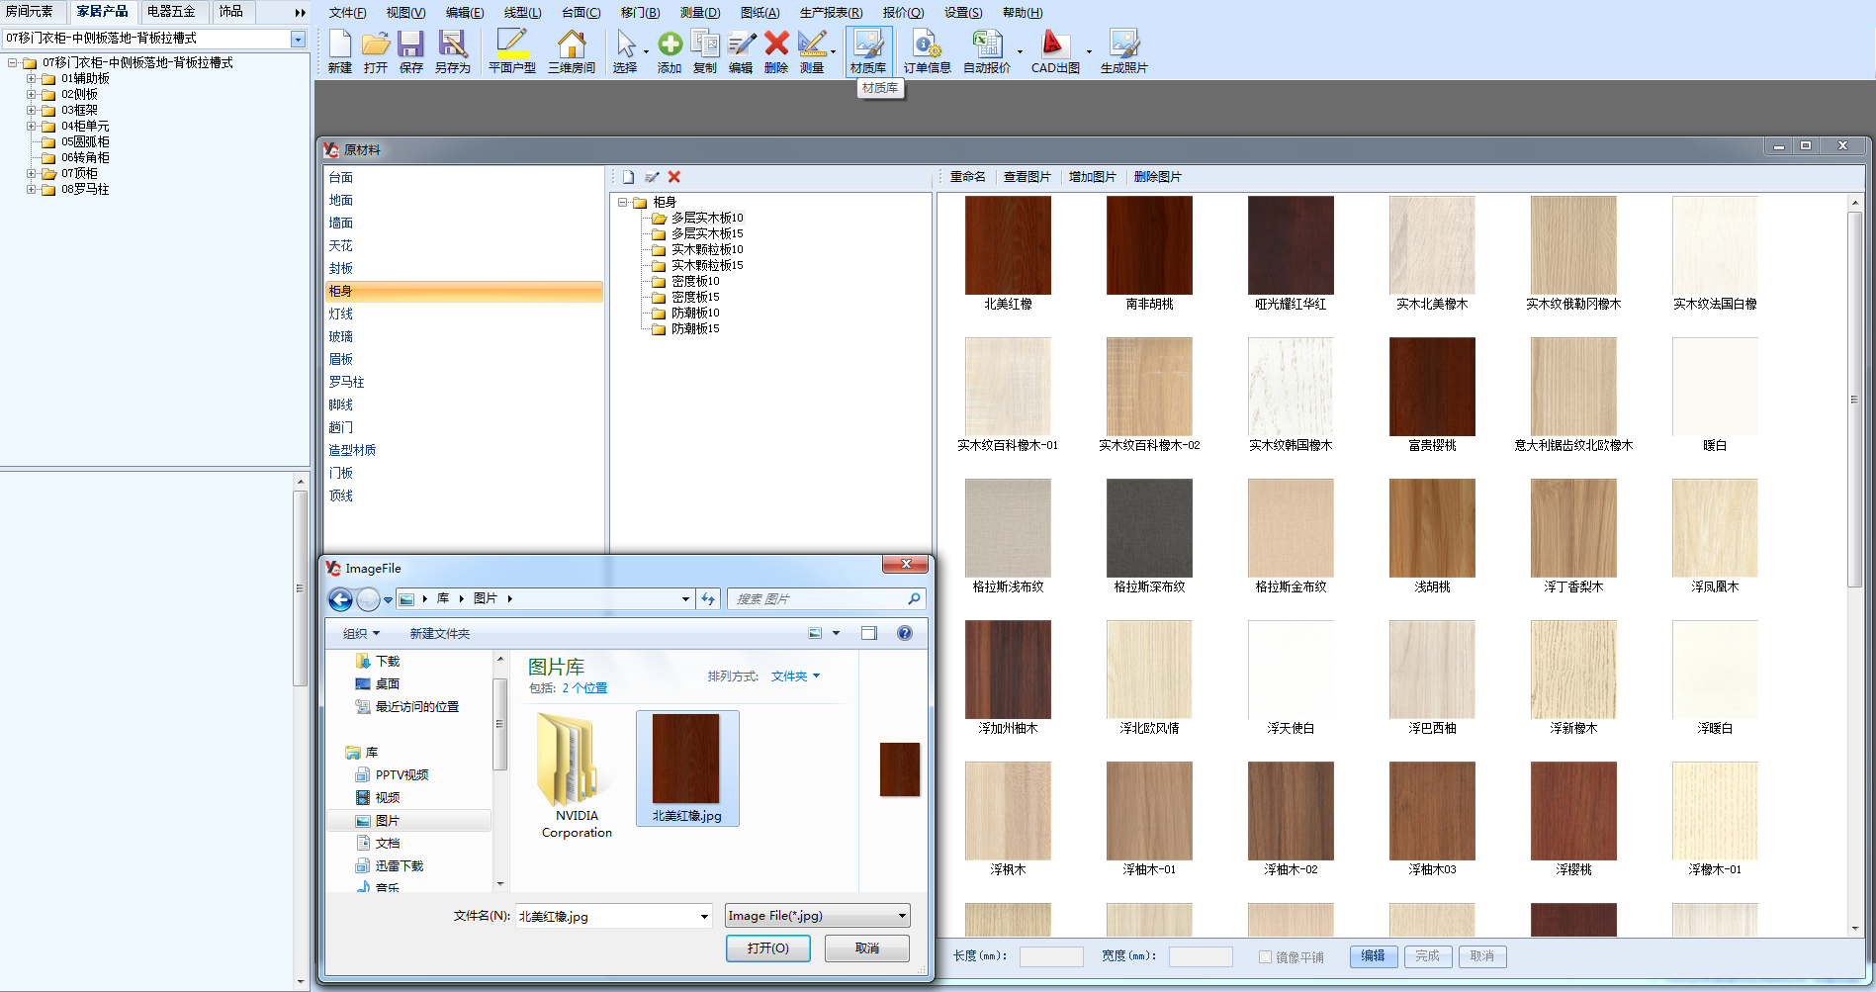This screenshot has width=1876, height=992.
Task: Click the 新建 (New) toolbar icon
Action: tap(340, 51)
